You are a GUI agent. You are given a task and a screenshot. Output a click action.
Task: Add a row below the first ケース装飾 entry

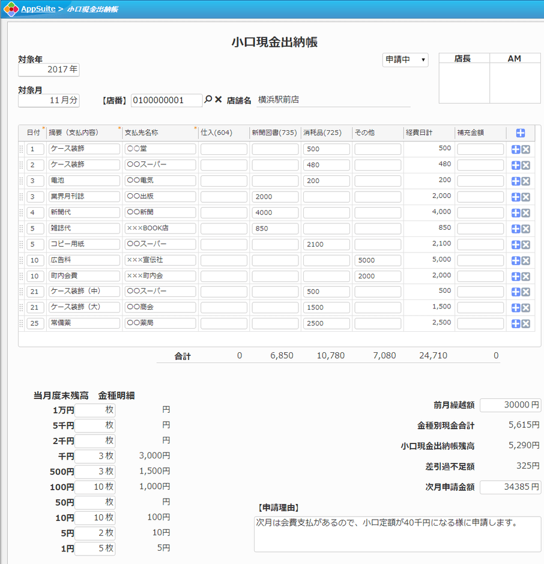515,149
